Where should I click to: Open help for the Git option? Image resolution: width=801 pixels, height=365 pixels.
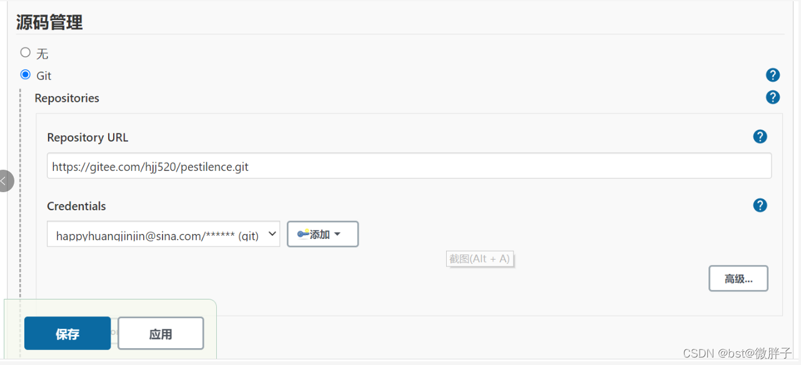coord(773,75)
